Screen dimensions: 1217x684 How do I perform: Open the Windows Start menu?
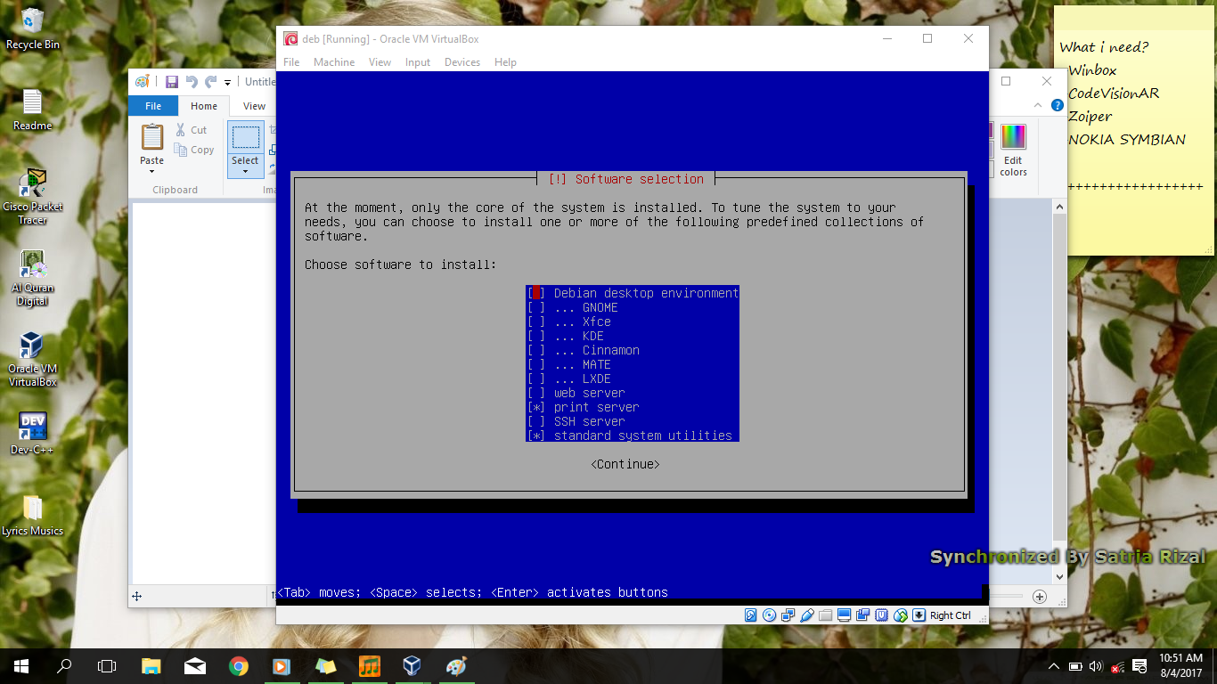(21, 666)
